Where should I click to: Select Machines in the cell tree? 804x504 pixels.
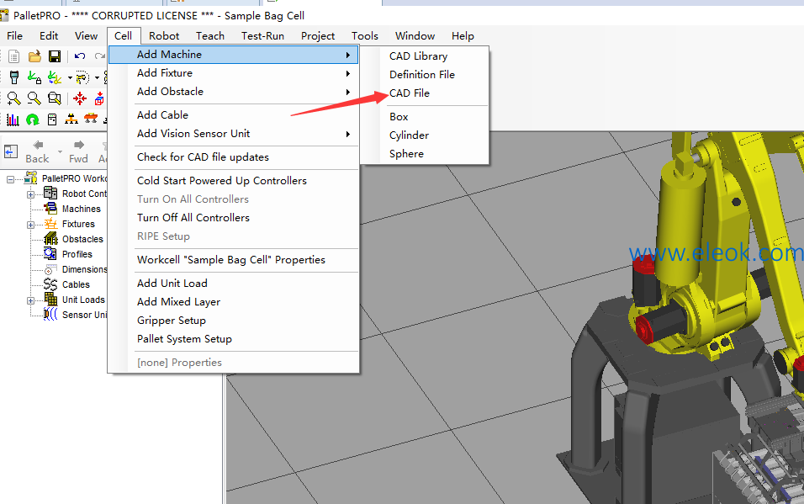click(81, 209)
